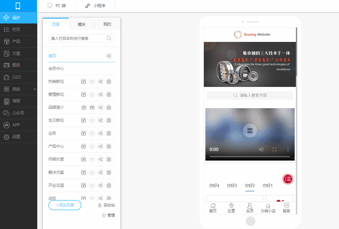The image size is (339, 229).
Task: Delete the 解决方案 page
Action: pos(109,173)
